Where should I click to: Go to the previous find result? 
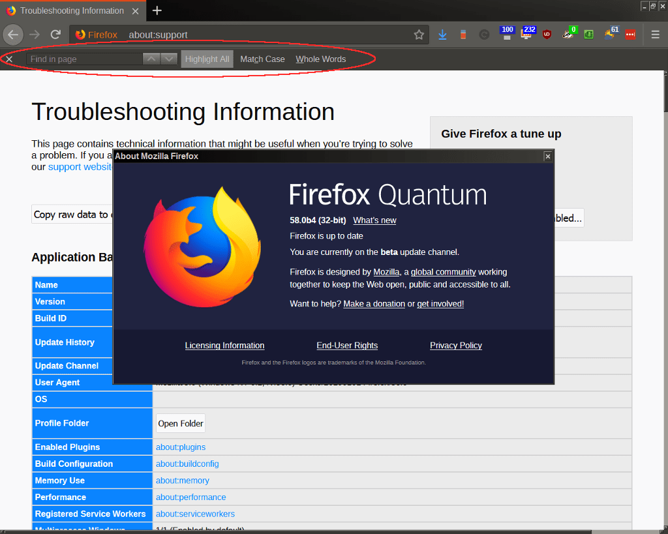coord(151,59)
